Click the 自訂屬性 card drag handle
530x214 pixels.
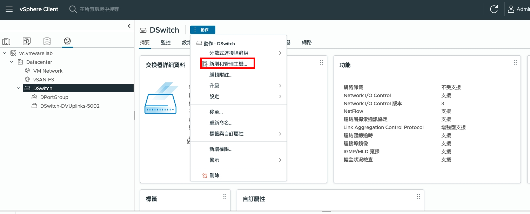click(418, 196)
